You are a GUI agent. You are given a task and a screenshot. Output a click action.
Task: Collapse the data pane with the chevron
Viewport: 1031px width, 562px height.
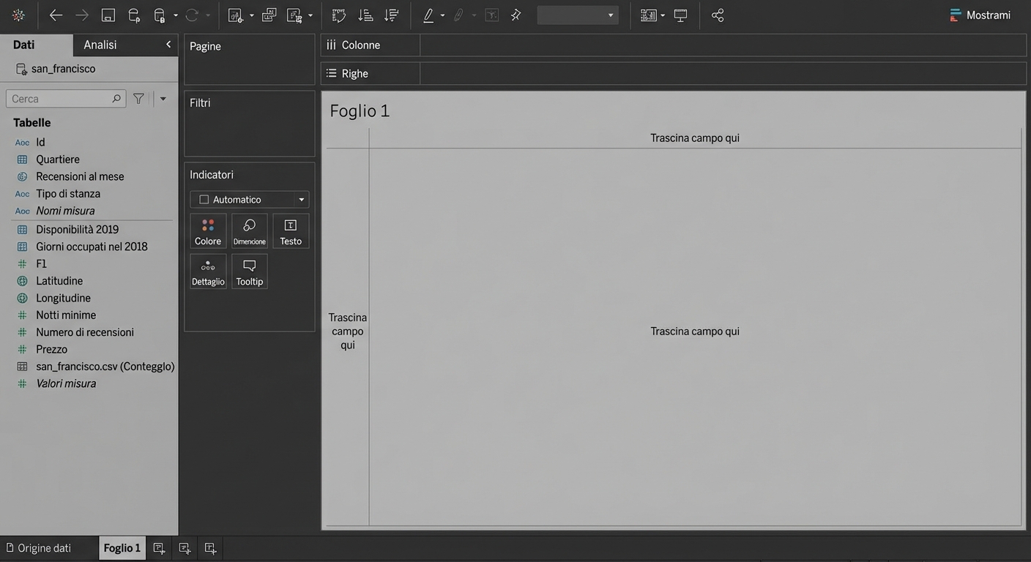pyautogui.click(x=168, y=45)
